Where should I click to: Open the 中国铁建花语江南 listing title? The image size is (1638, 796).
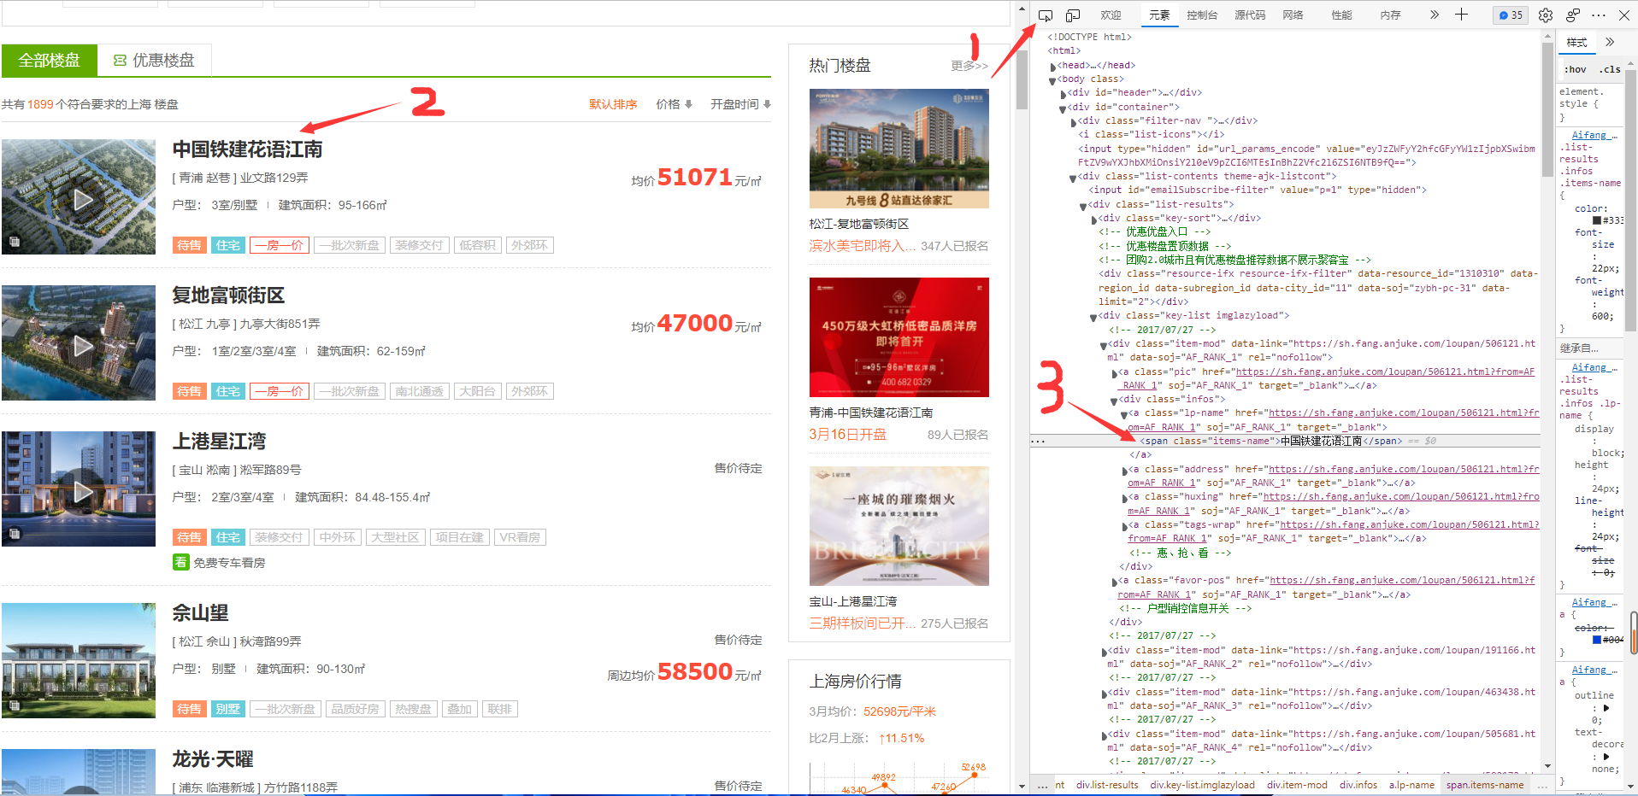pyautogui.click(x=247, y=149)
